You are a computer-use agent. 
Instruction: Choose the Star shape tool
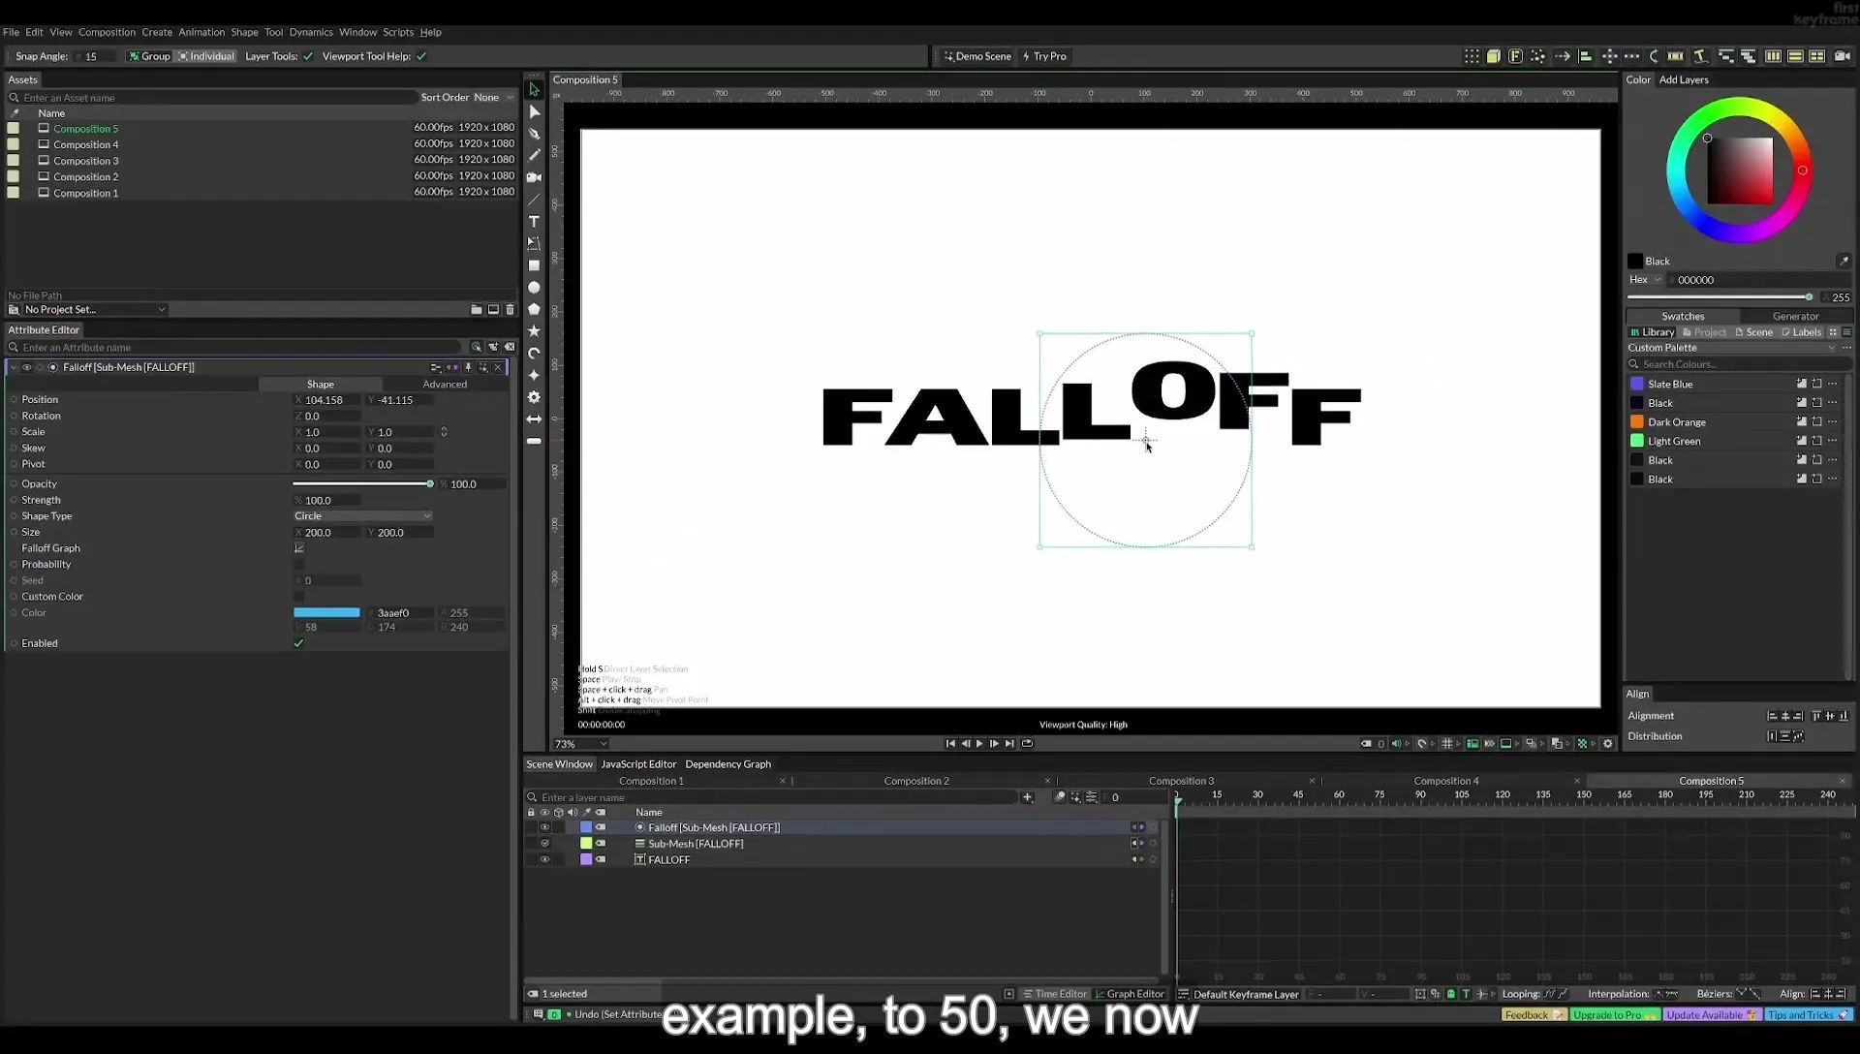(x=534, y=331)
